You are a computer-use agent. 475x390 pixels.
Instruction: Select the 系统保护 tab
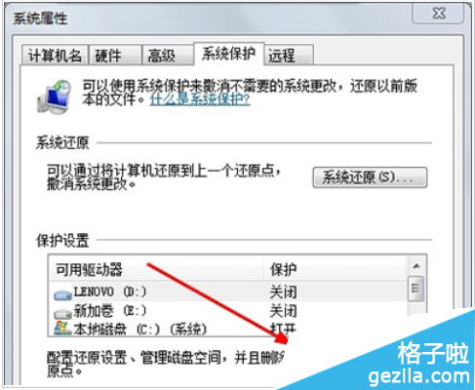tap(228, 54)
